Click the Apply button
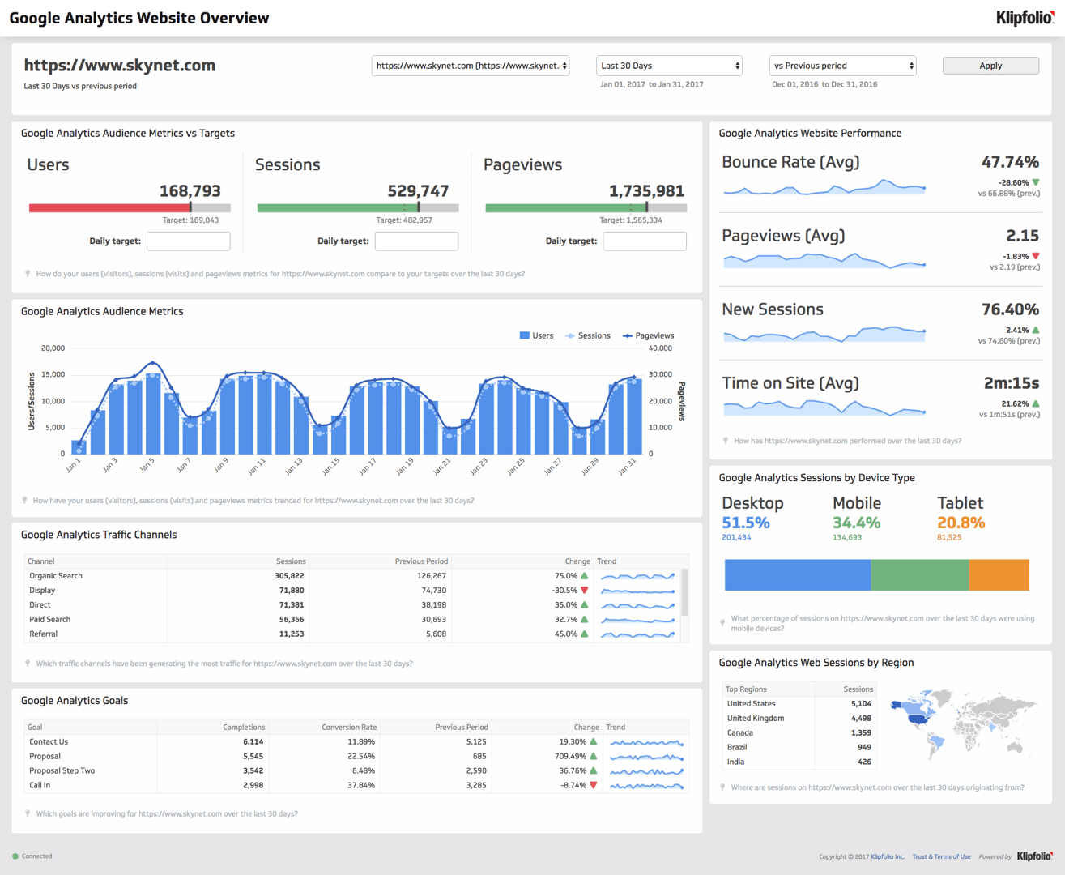 [x=990, y=66]
